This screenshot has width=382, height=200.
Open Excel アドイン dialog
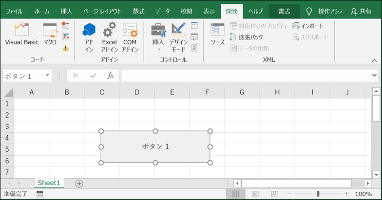(x=109, y=38)
